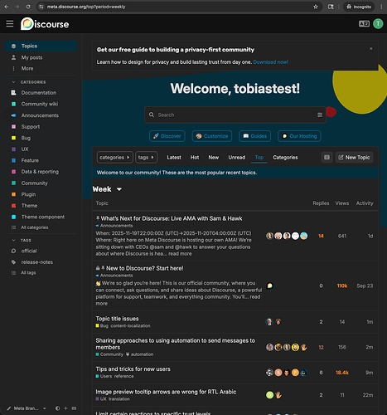Click the search magnifier icon
This screenshot has height=415, width=387.
tap(152, 115)
